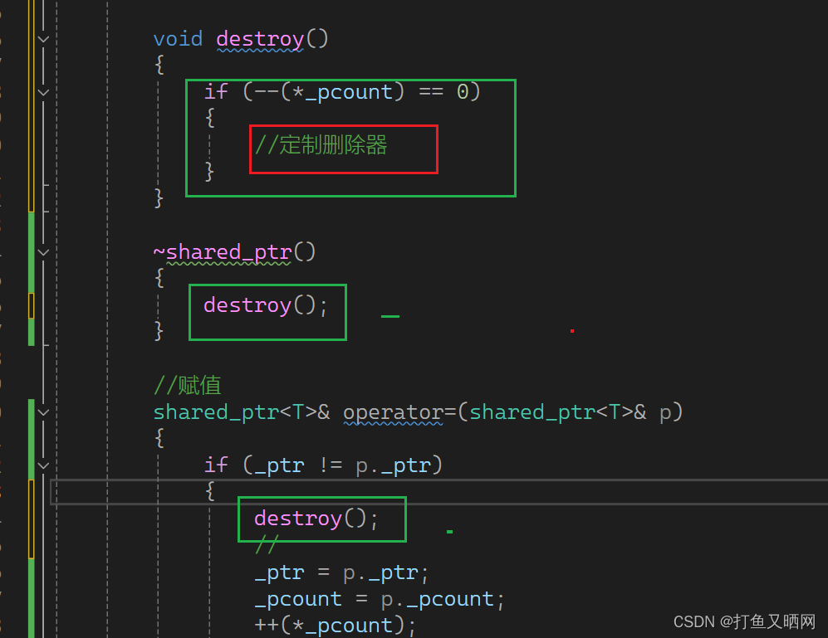This screenshot has height=638, width=828.
Task: Click the destroy(); call inside operator=
Action: coord(316,519)
